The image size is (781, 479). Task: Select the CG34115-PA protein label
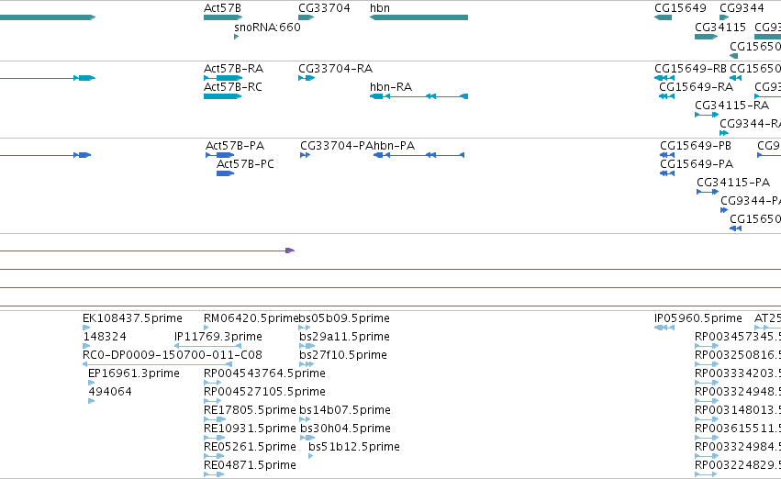(733, 183)
